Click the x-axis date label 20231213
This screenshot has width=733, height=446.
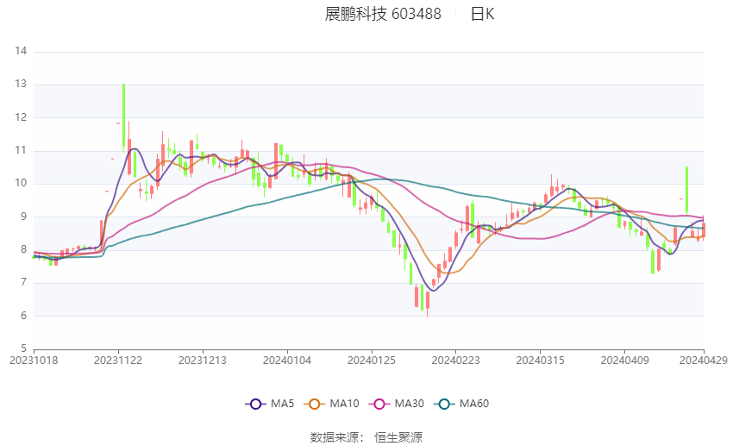(203, 361)
